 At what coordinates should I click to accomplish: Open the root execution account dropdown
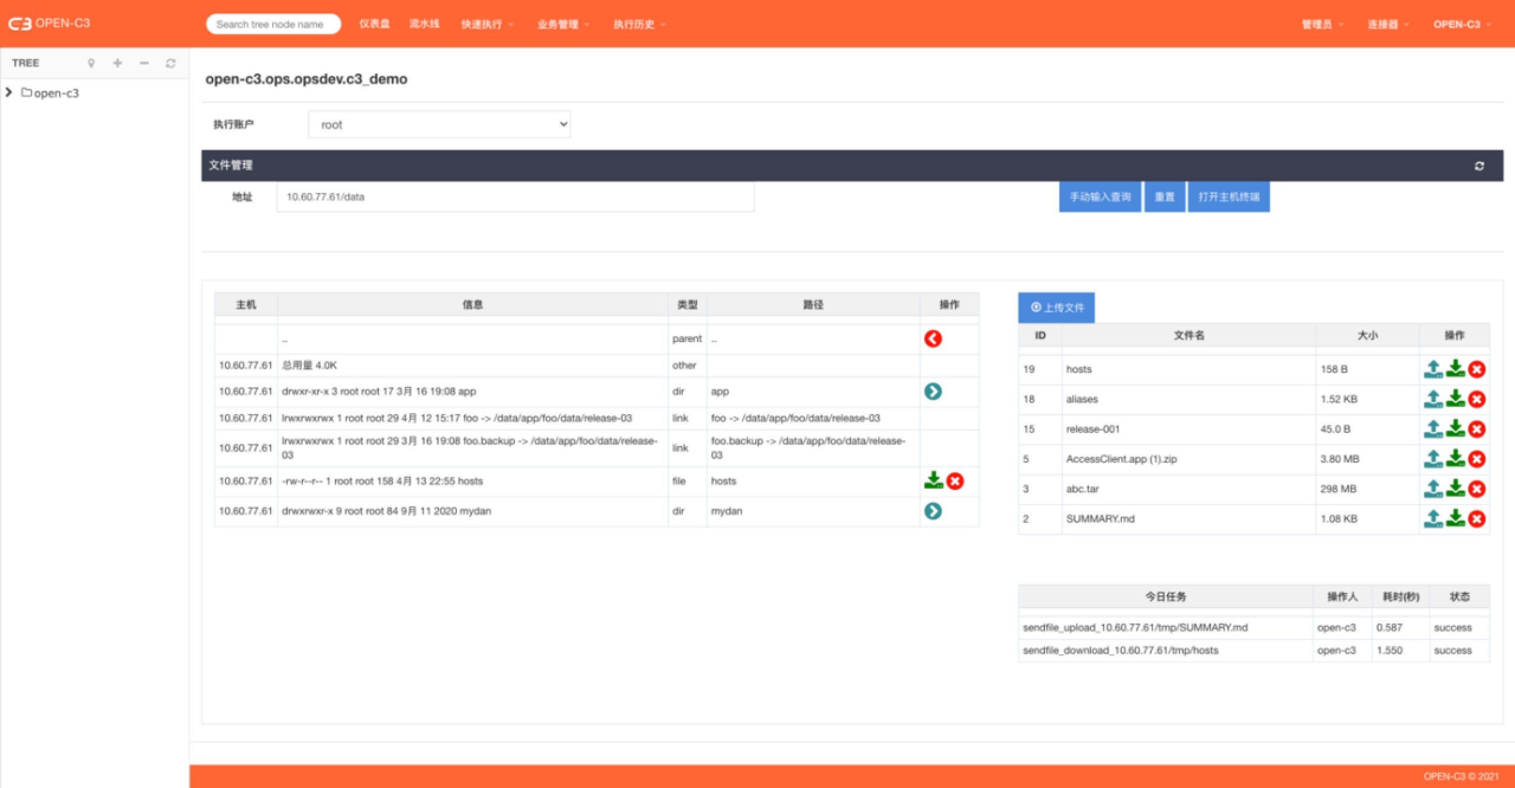[439, 125]
